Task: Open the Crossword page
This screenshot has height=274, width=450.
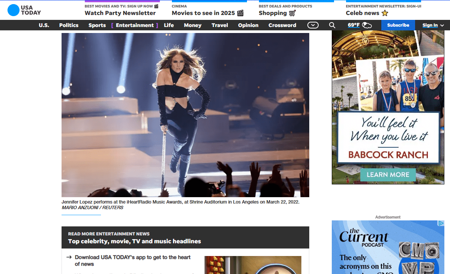Action: [x=282, y=25]
